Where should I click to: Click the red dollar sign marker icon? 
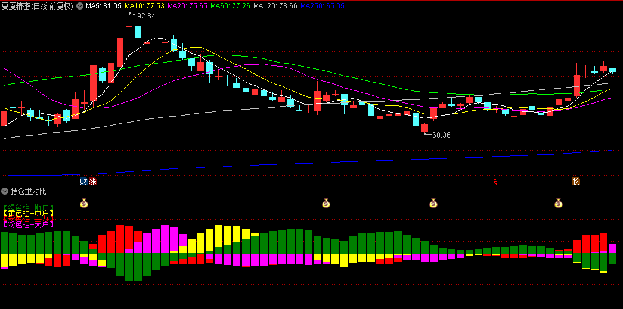tap(495, 182)
